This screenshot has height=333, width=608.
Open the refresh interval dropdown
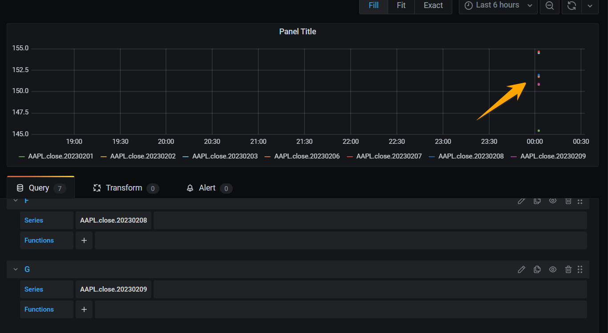tap(590, 6)
